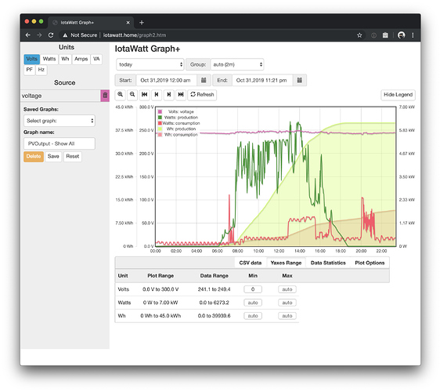Click the Volts data range 241.1 to 249.4
Image resolution: width=440 pixels, height=392 pixels.
214,289
